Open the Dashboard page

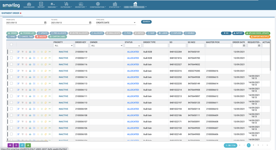[29, 5]
